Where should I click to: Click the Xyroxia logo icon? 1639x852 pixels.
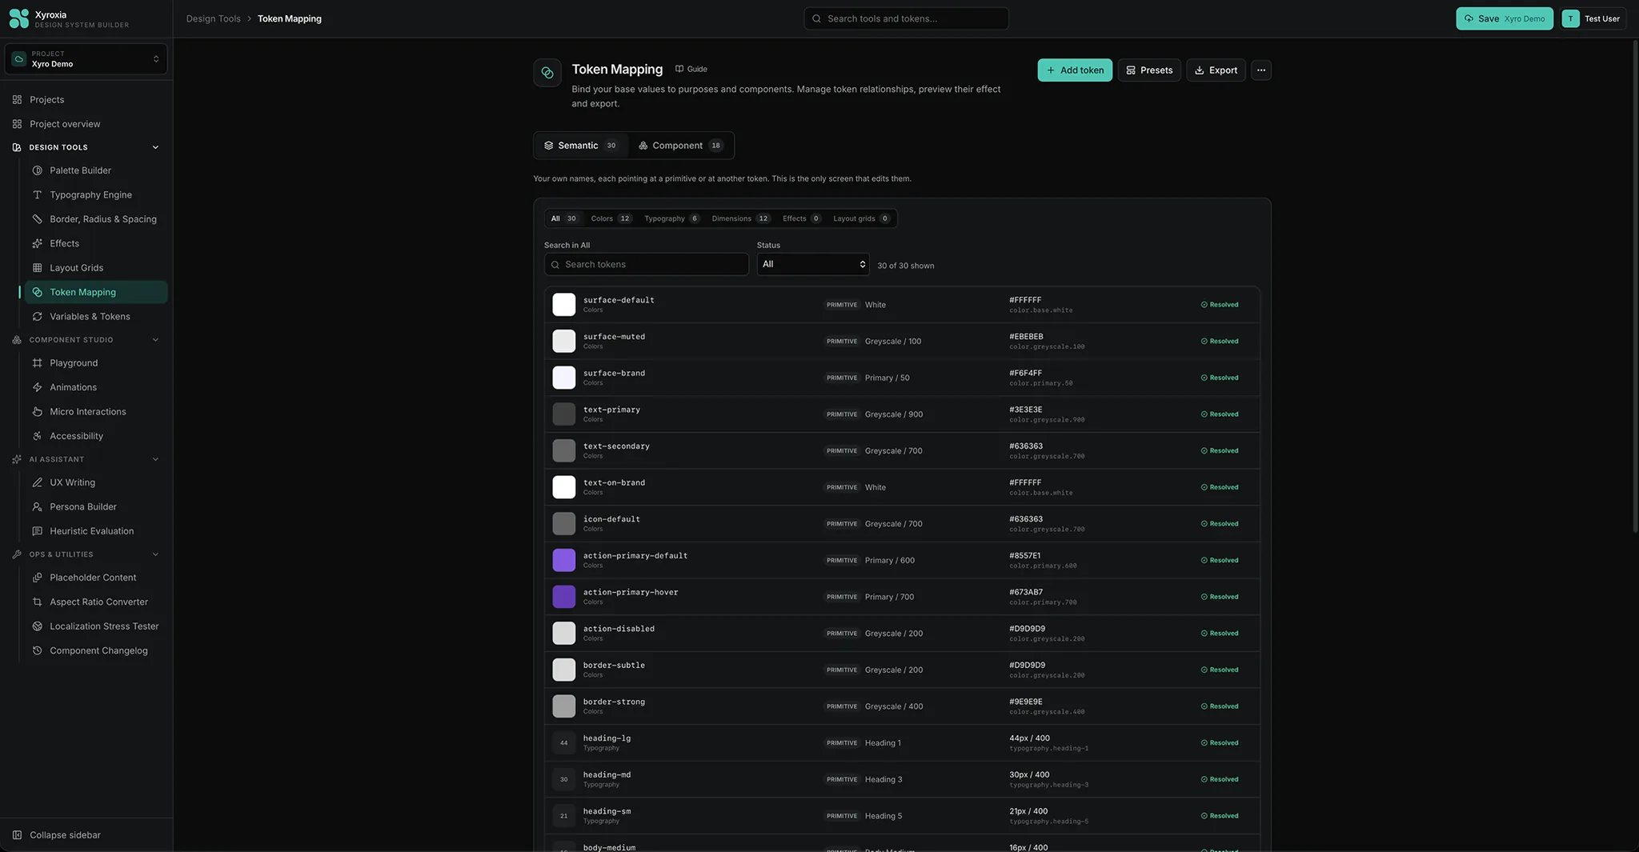point(18,18)
